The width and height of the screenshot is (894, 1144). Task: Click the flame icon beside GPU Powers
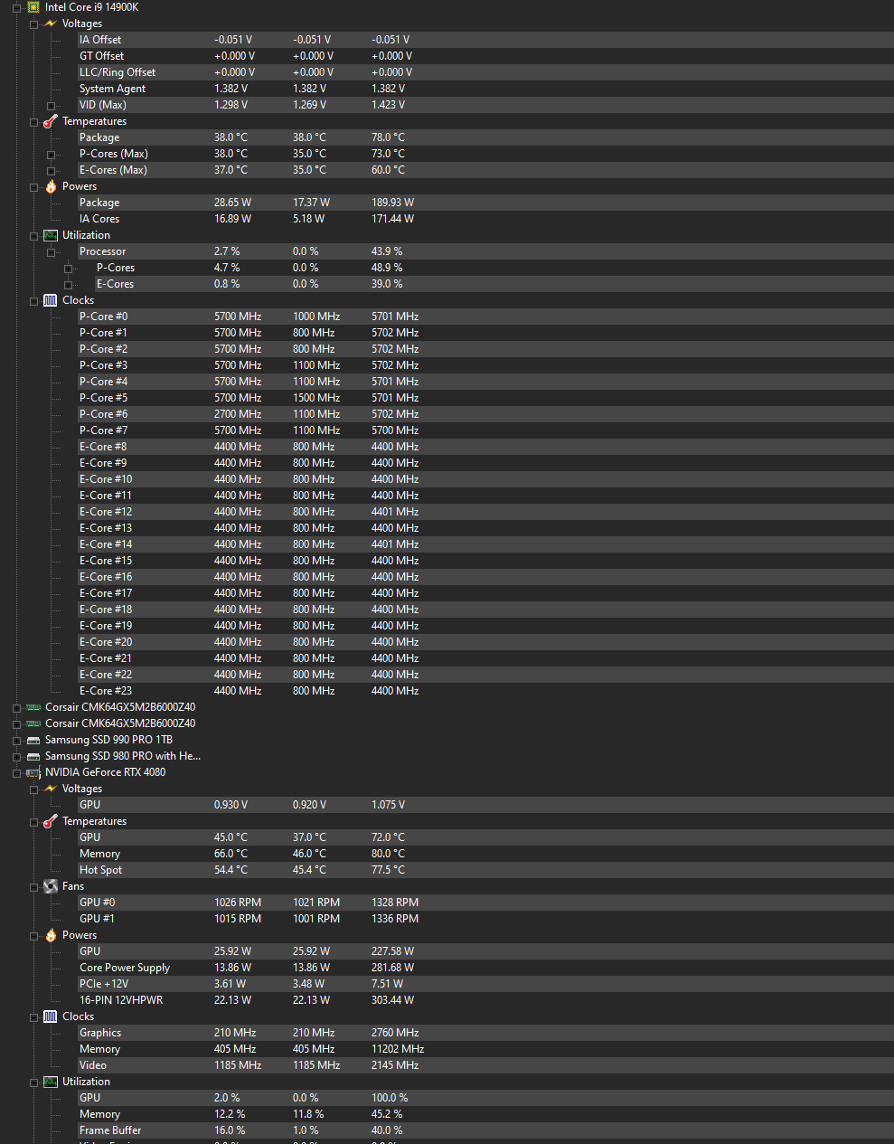tap(51, 935)
